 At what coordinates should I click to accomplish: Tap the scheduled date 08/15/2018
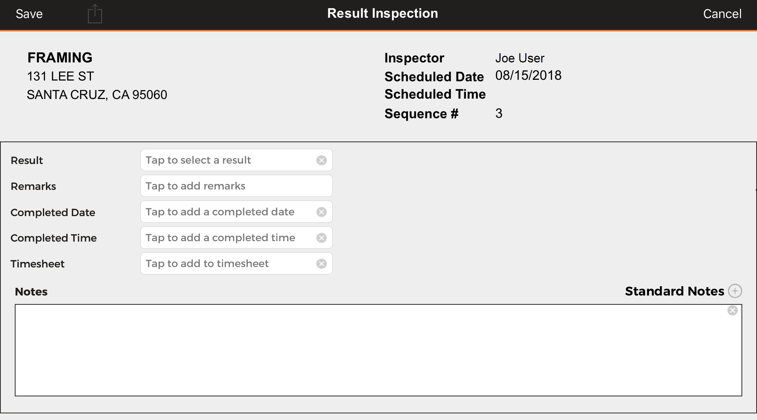[528, 76]
